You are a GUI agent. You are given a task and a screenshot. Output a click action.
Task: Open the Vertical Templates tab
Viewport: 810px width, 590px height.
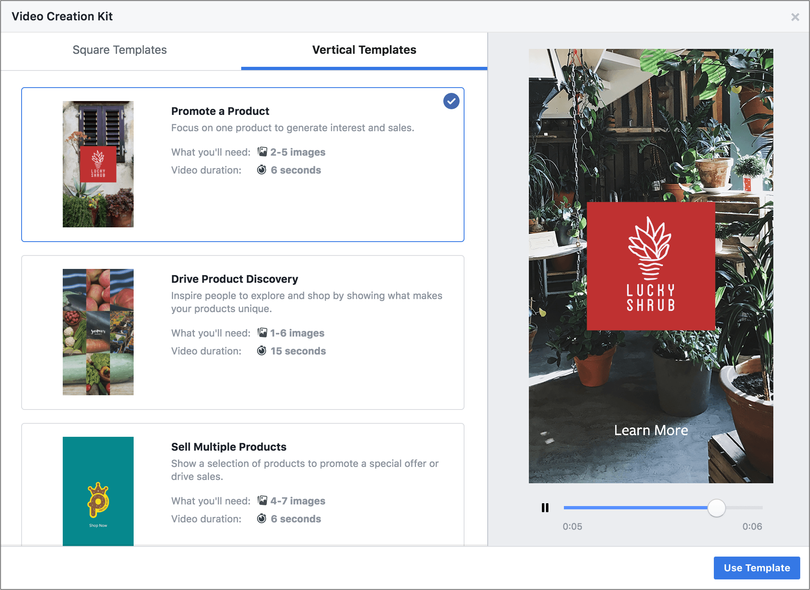(x=364, y=50)
